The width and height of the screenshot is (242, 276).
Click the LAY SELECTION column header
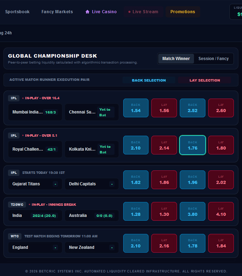[x=205, y=80]
